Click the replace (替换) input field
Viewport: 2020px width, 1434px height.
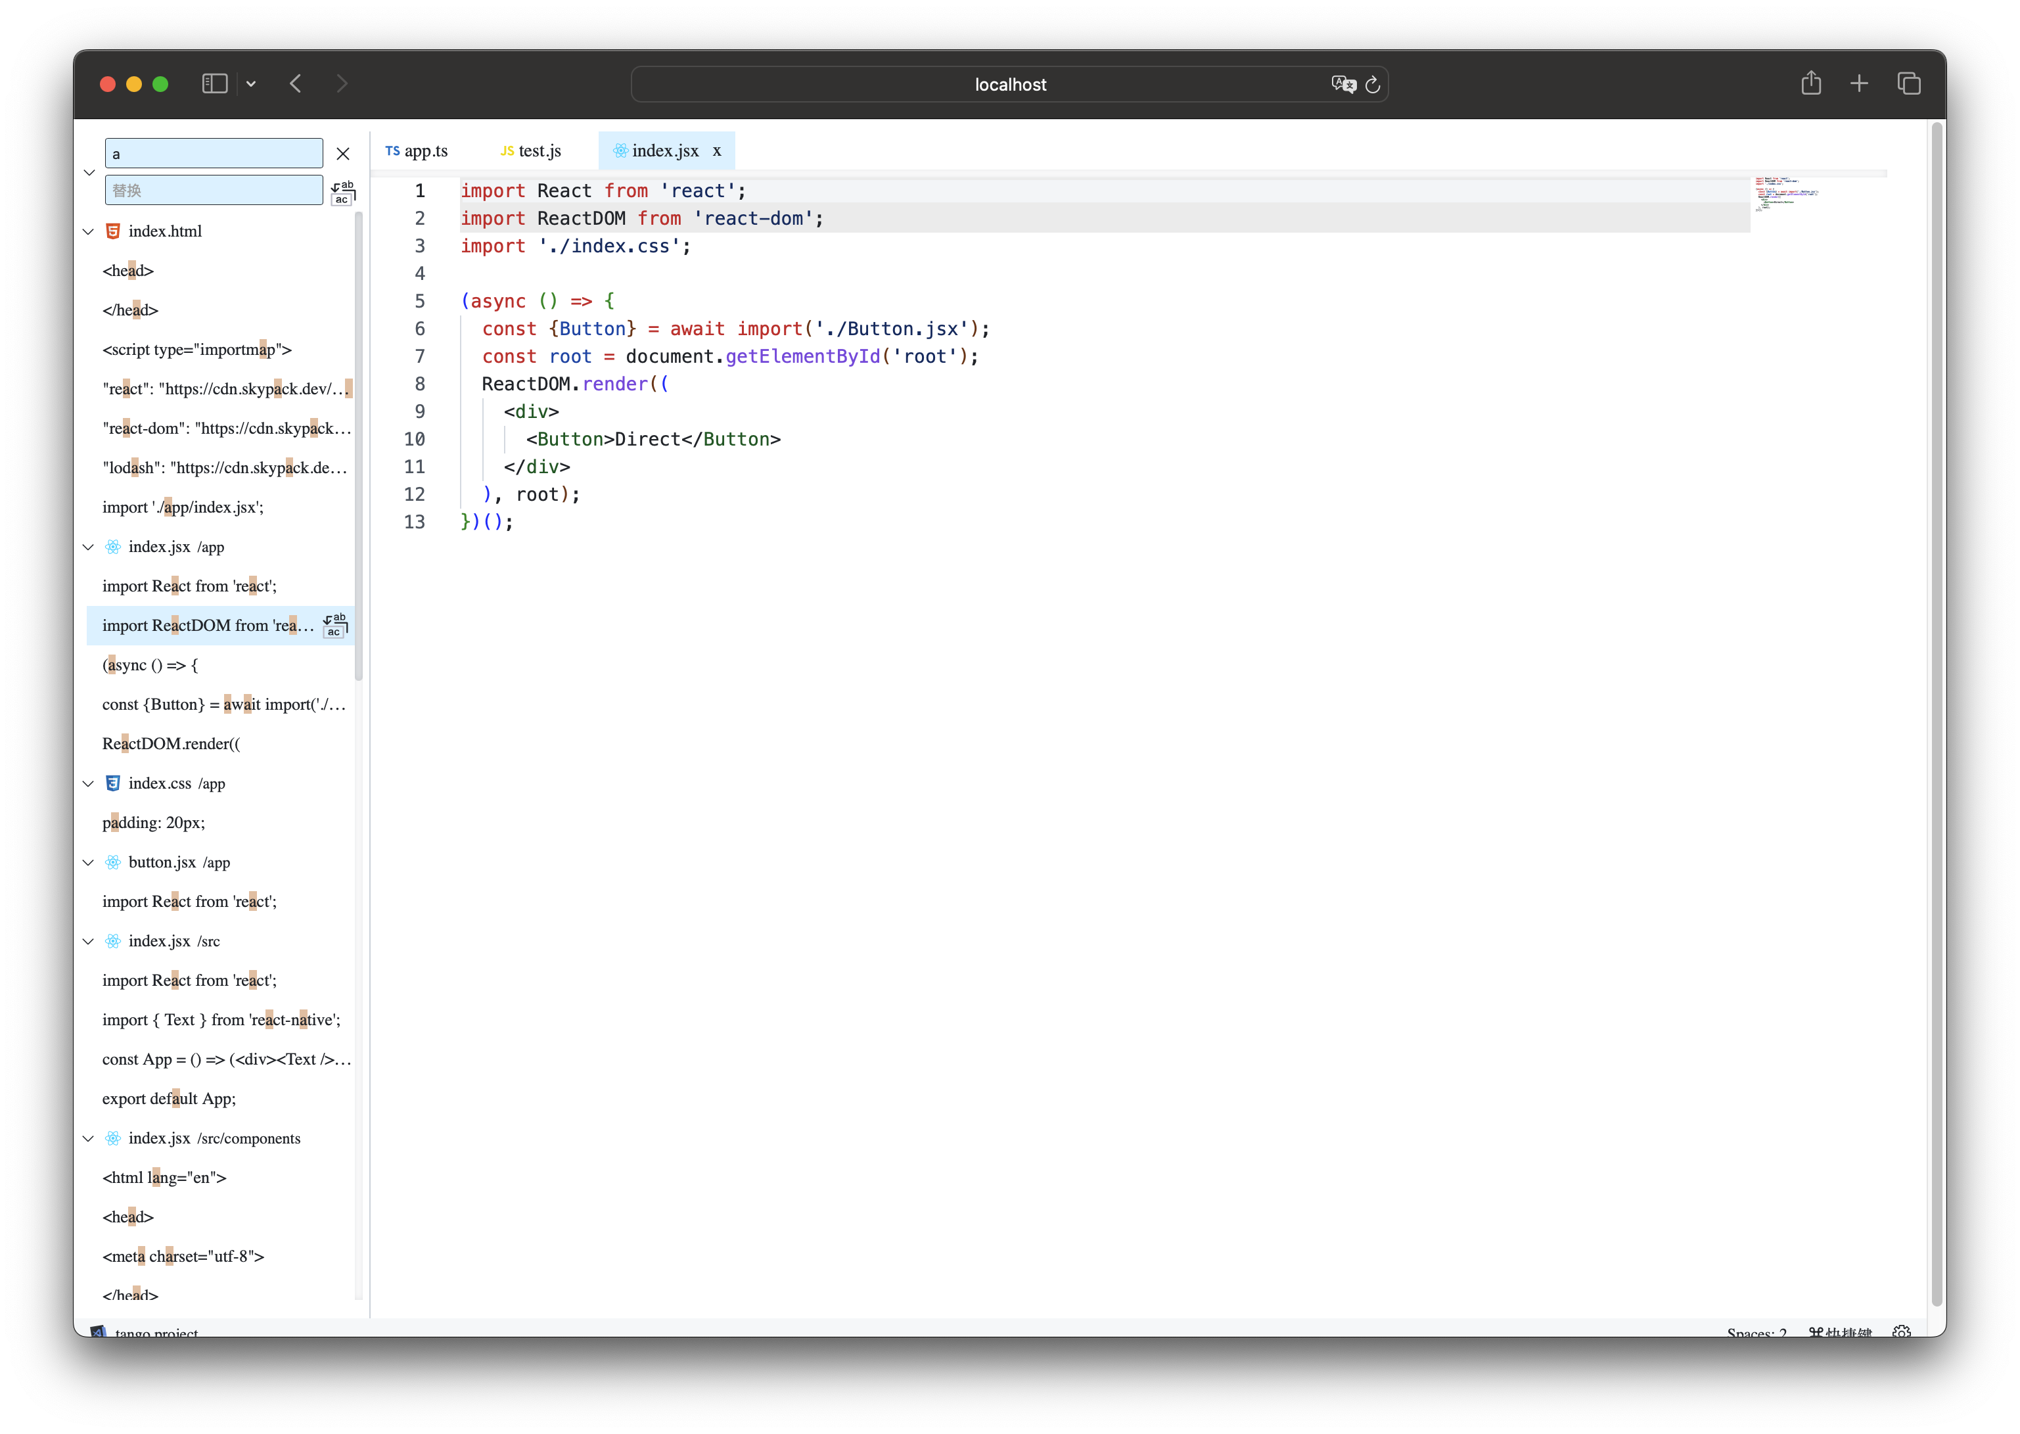(x=214, y=190)
